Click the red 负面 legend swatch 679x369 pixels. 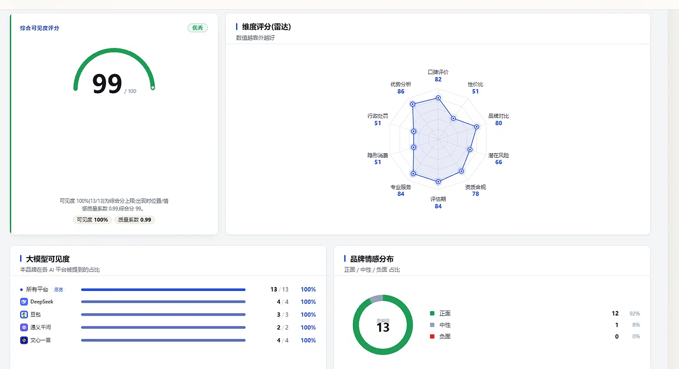point(432,337)
